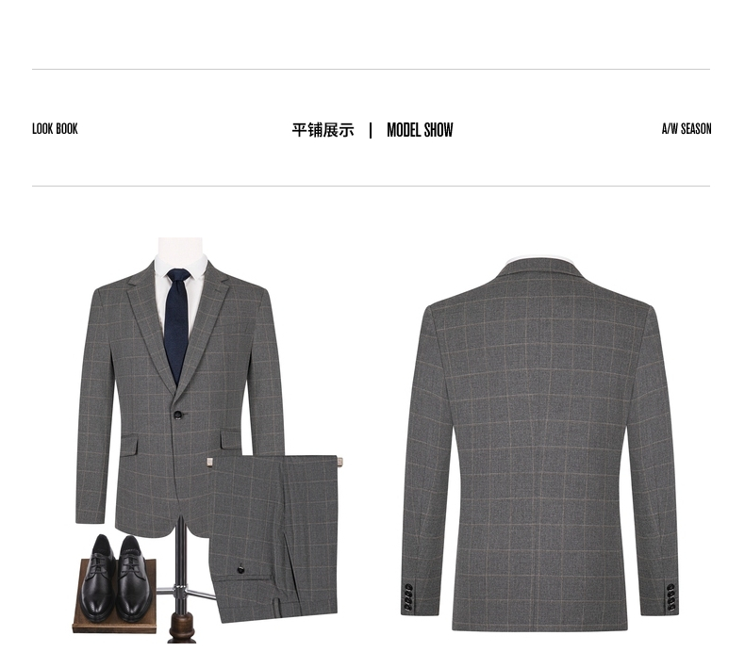Click the 平铺展示 heading text

323,130
